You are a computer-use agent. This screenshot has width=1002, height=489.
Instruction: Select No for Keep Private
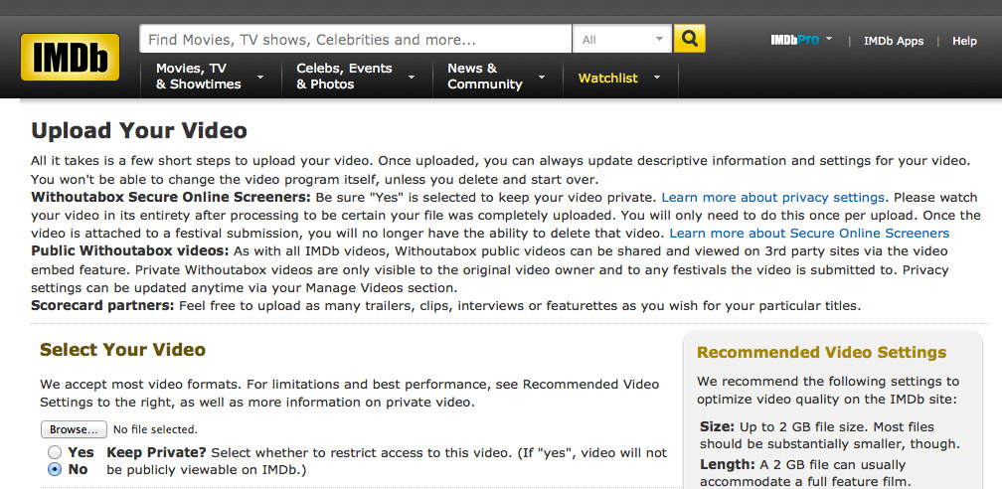click(55, 470)
